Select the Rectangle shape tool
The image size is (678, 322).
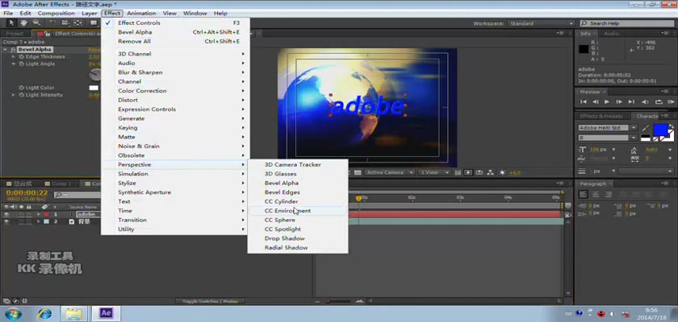point(94,23)
